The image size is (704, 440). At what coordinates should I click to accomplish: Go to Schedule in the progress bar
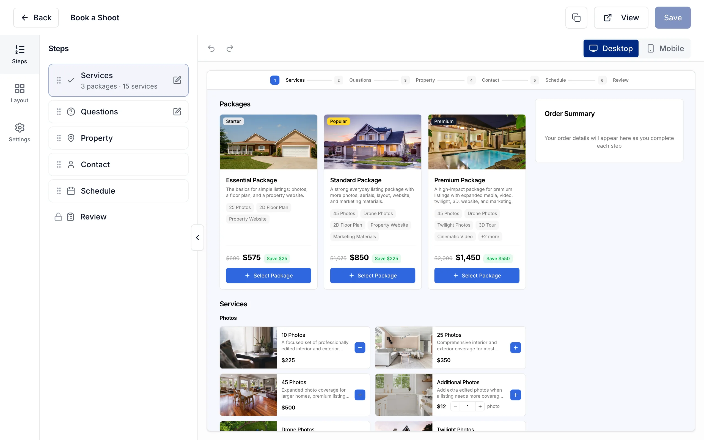point(548,80)
